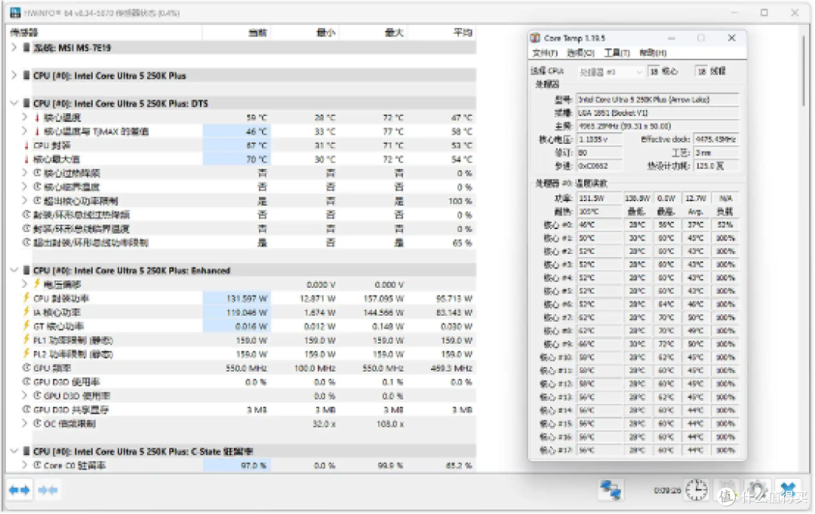Click the blue expand-columns arrows icon in HWiNFO

pyautogui.click(x=20, y=491)
